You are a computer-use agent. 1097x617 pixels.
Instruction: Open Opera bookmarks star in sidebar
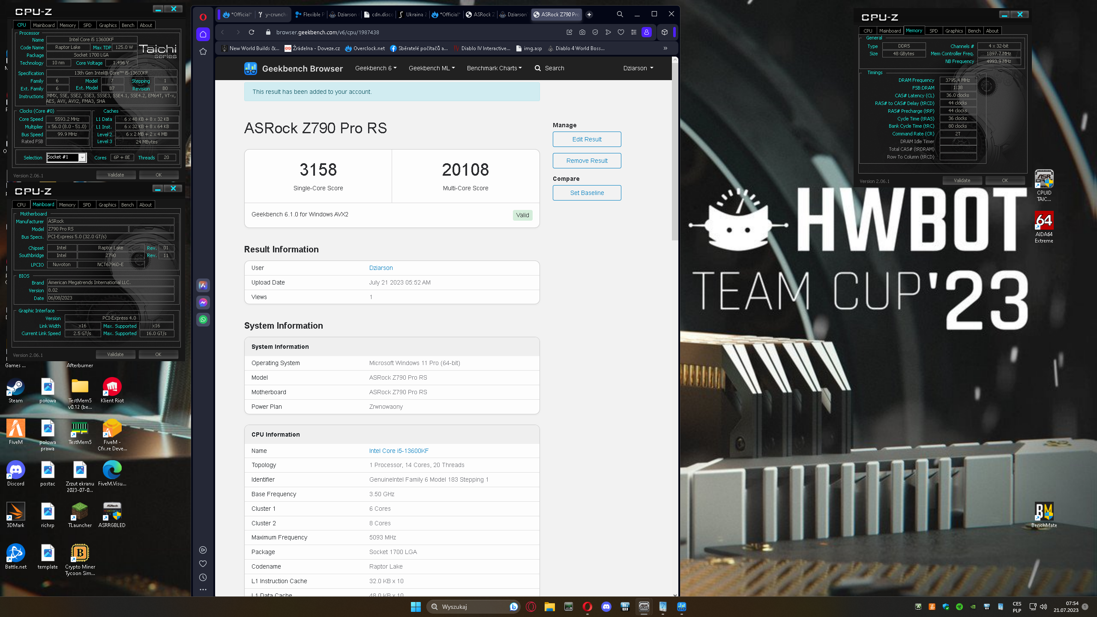(203, 51)
